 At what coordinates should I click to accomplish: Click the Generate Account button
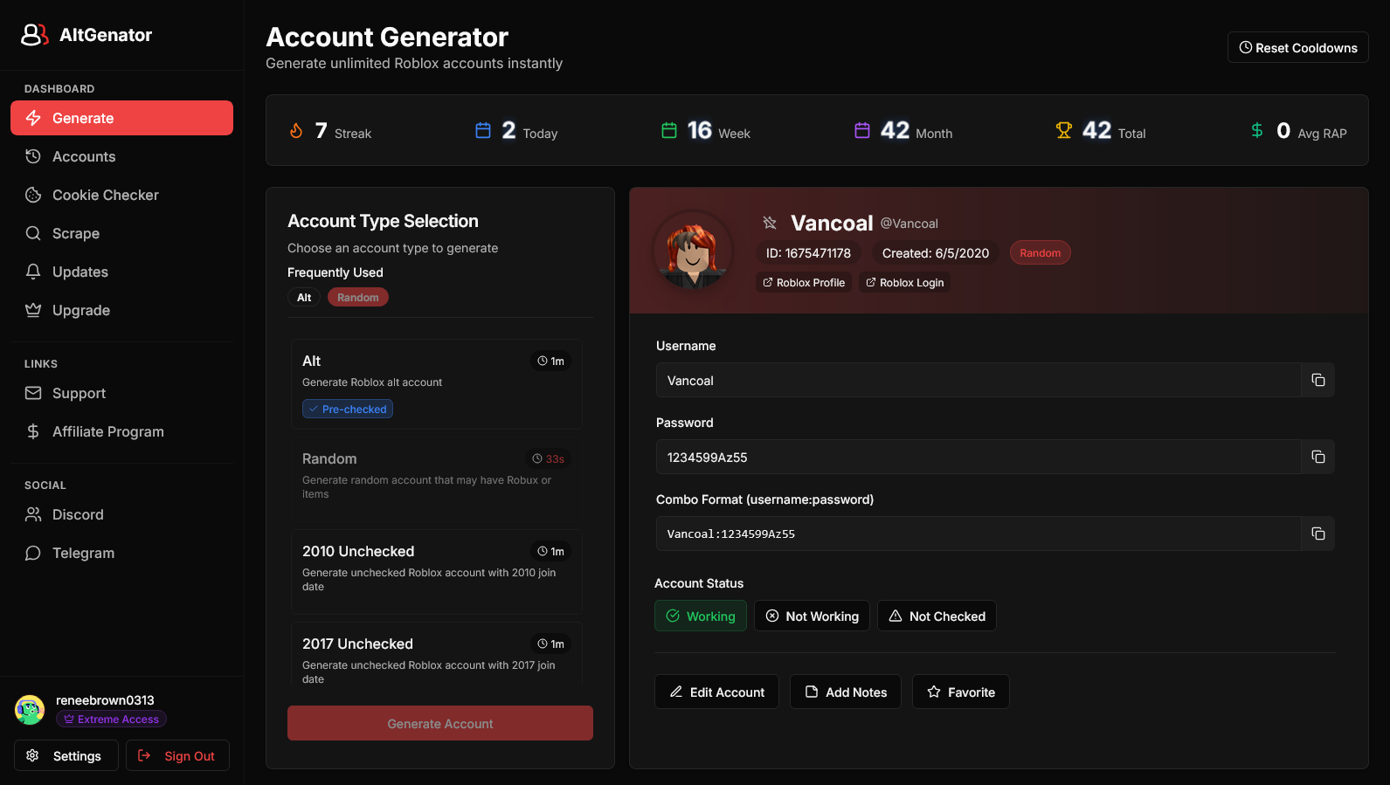tap(440, 723)
